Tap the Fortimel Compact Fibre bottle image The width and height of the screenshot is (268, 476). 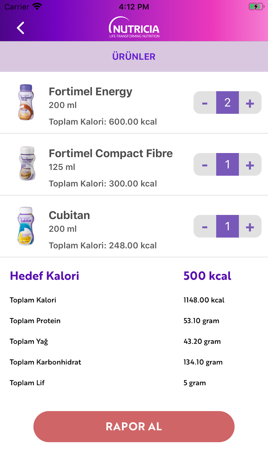click(x=27, y=164)
